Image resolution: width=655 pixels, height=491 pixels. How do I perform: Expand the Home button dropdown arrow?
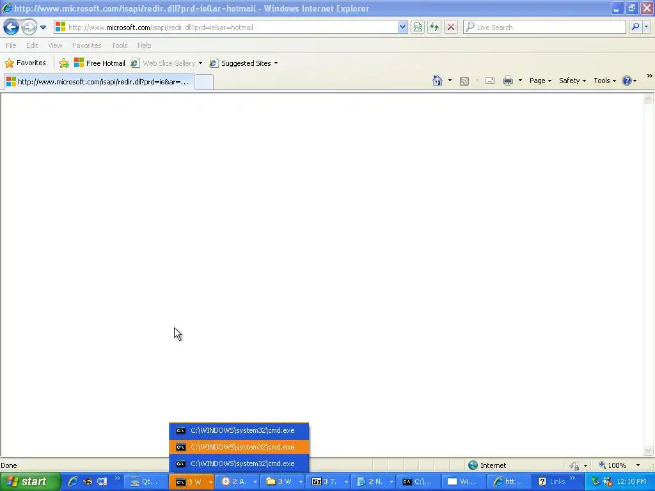[450, 81]
